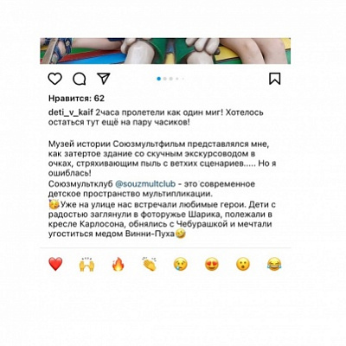React with raised hands emoji
The image size is (346, 346).
pyautogui.click(x=86, y=264)
